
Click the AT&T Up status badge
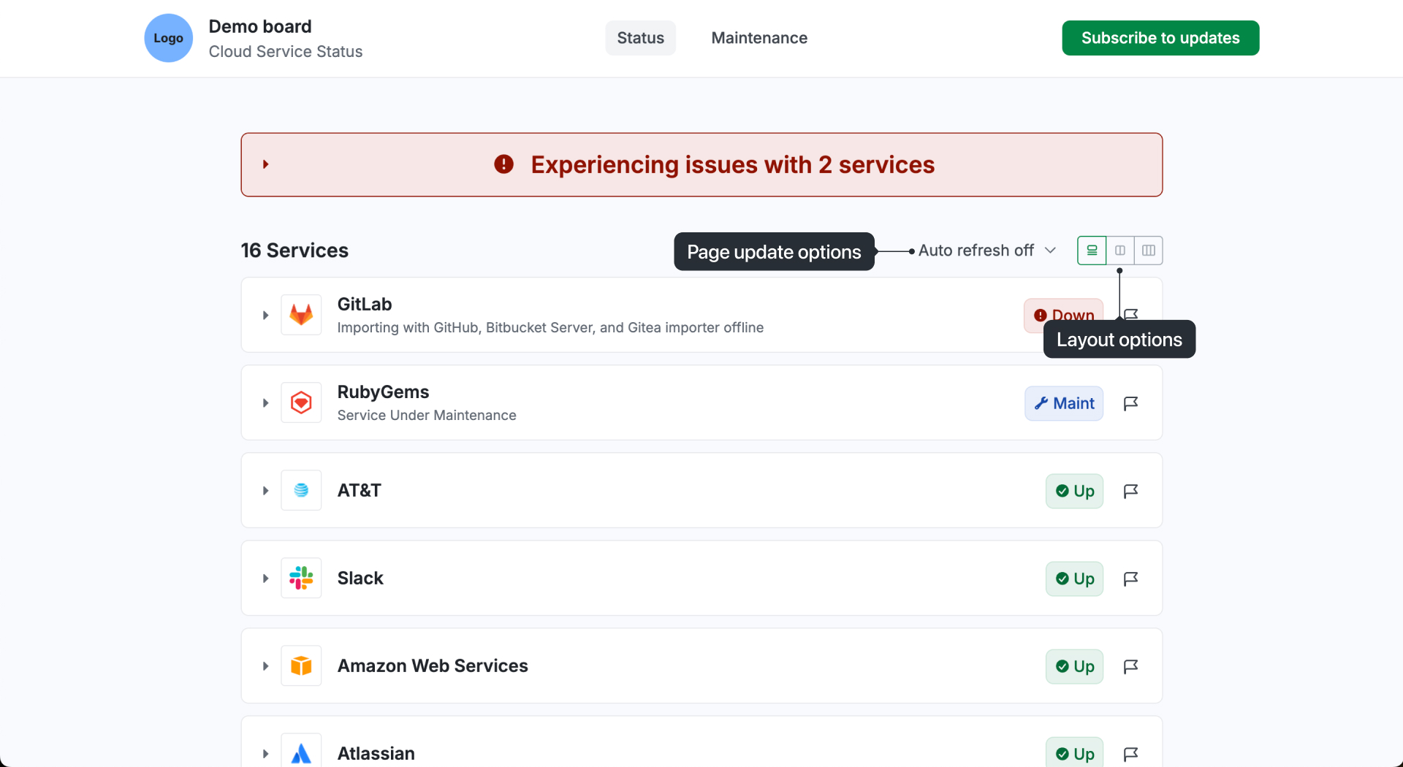(x=1074, y=491)
